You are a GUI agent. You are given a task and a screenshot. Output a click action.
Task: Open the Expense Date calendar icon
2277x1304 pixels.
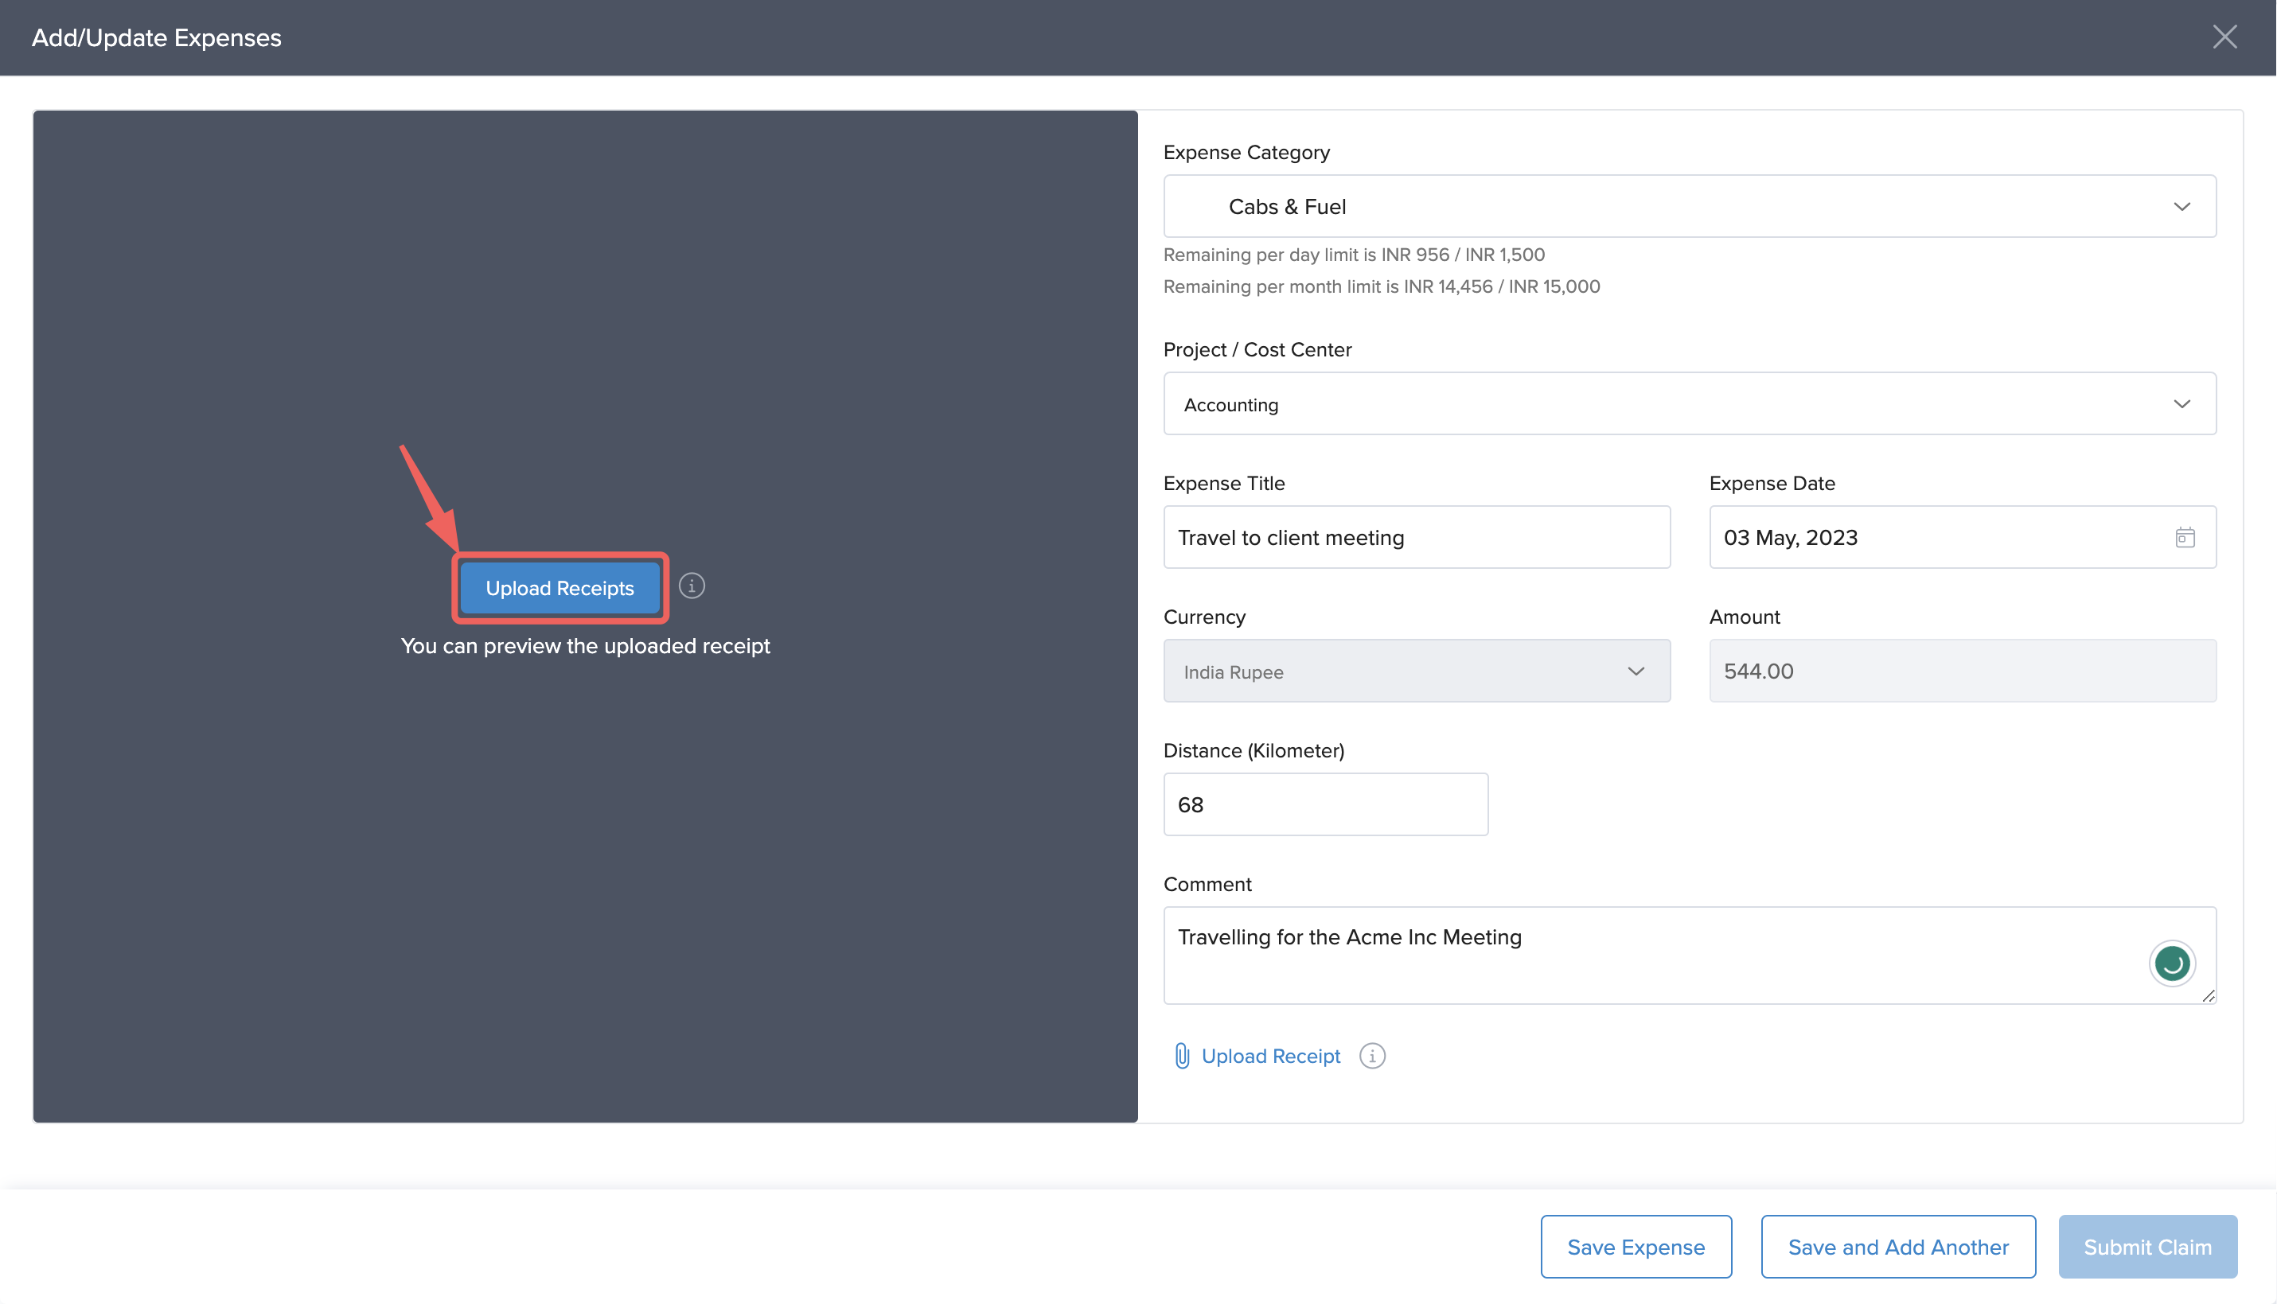(x=2185, y=537)
